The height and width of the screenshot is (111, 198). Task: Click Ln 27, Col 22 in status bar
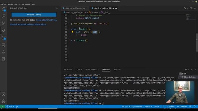click(132, 106)
